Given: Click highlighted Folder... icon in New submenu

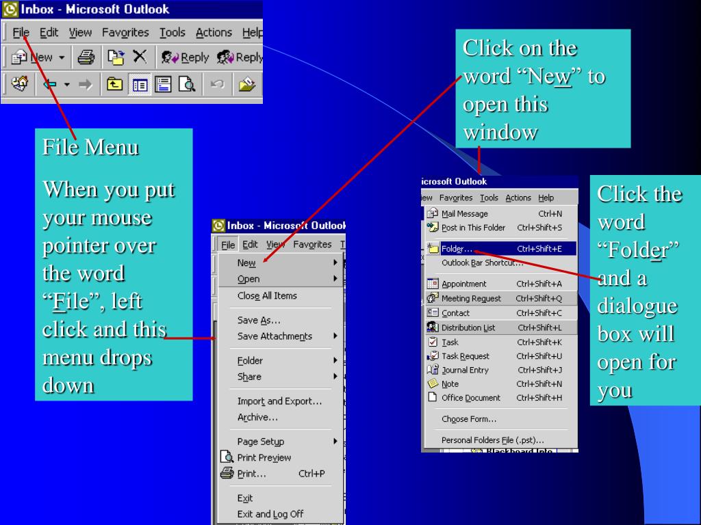Looking at the screenshot, I should 433,249.
